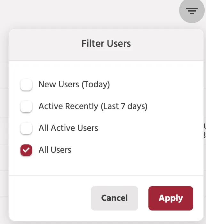Choose the "Active Recently (Last 7 days)" label
This screenshot has width=206, height=224.
[x=93, y=107]
